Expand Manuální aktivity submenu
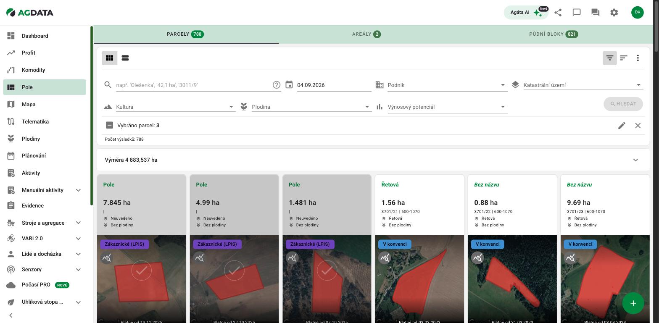 click(x=78, y=190)
